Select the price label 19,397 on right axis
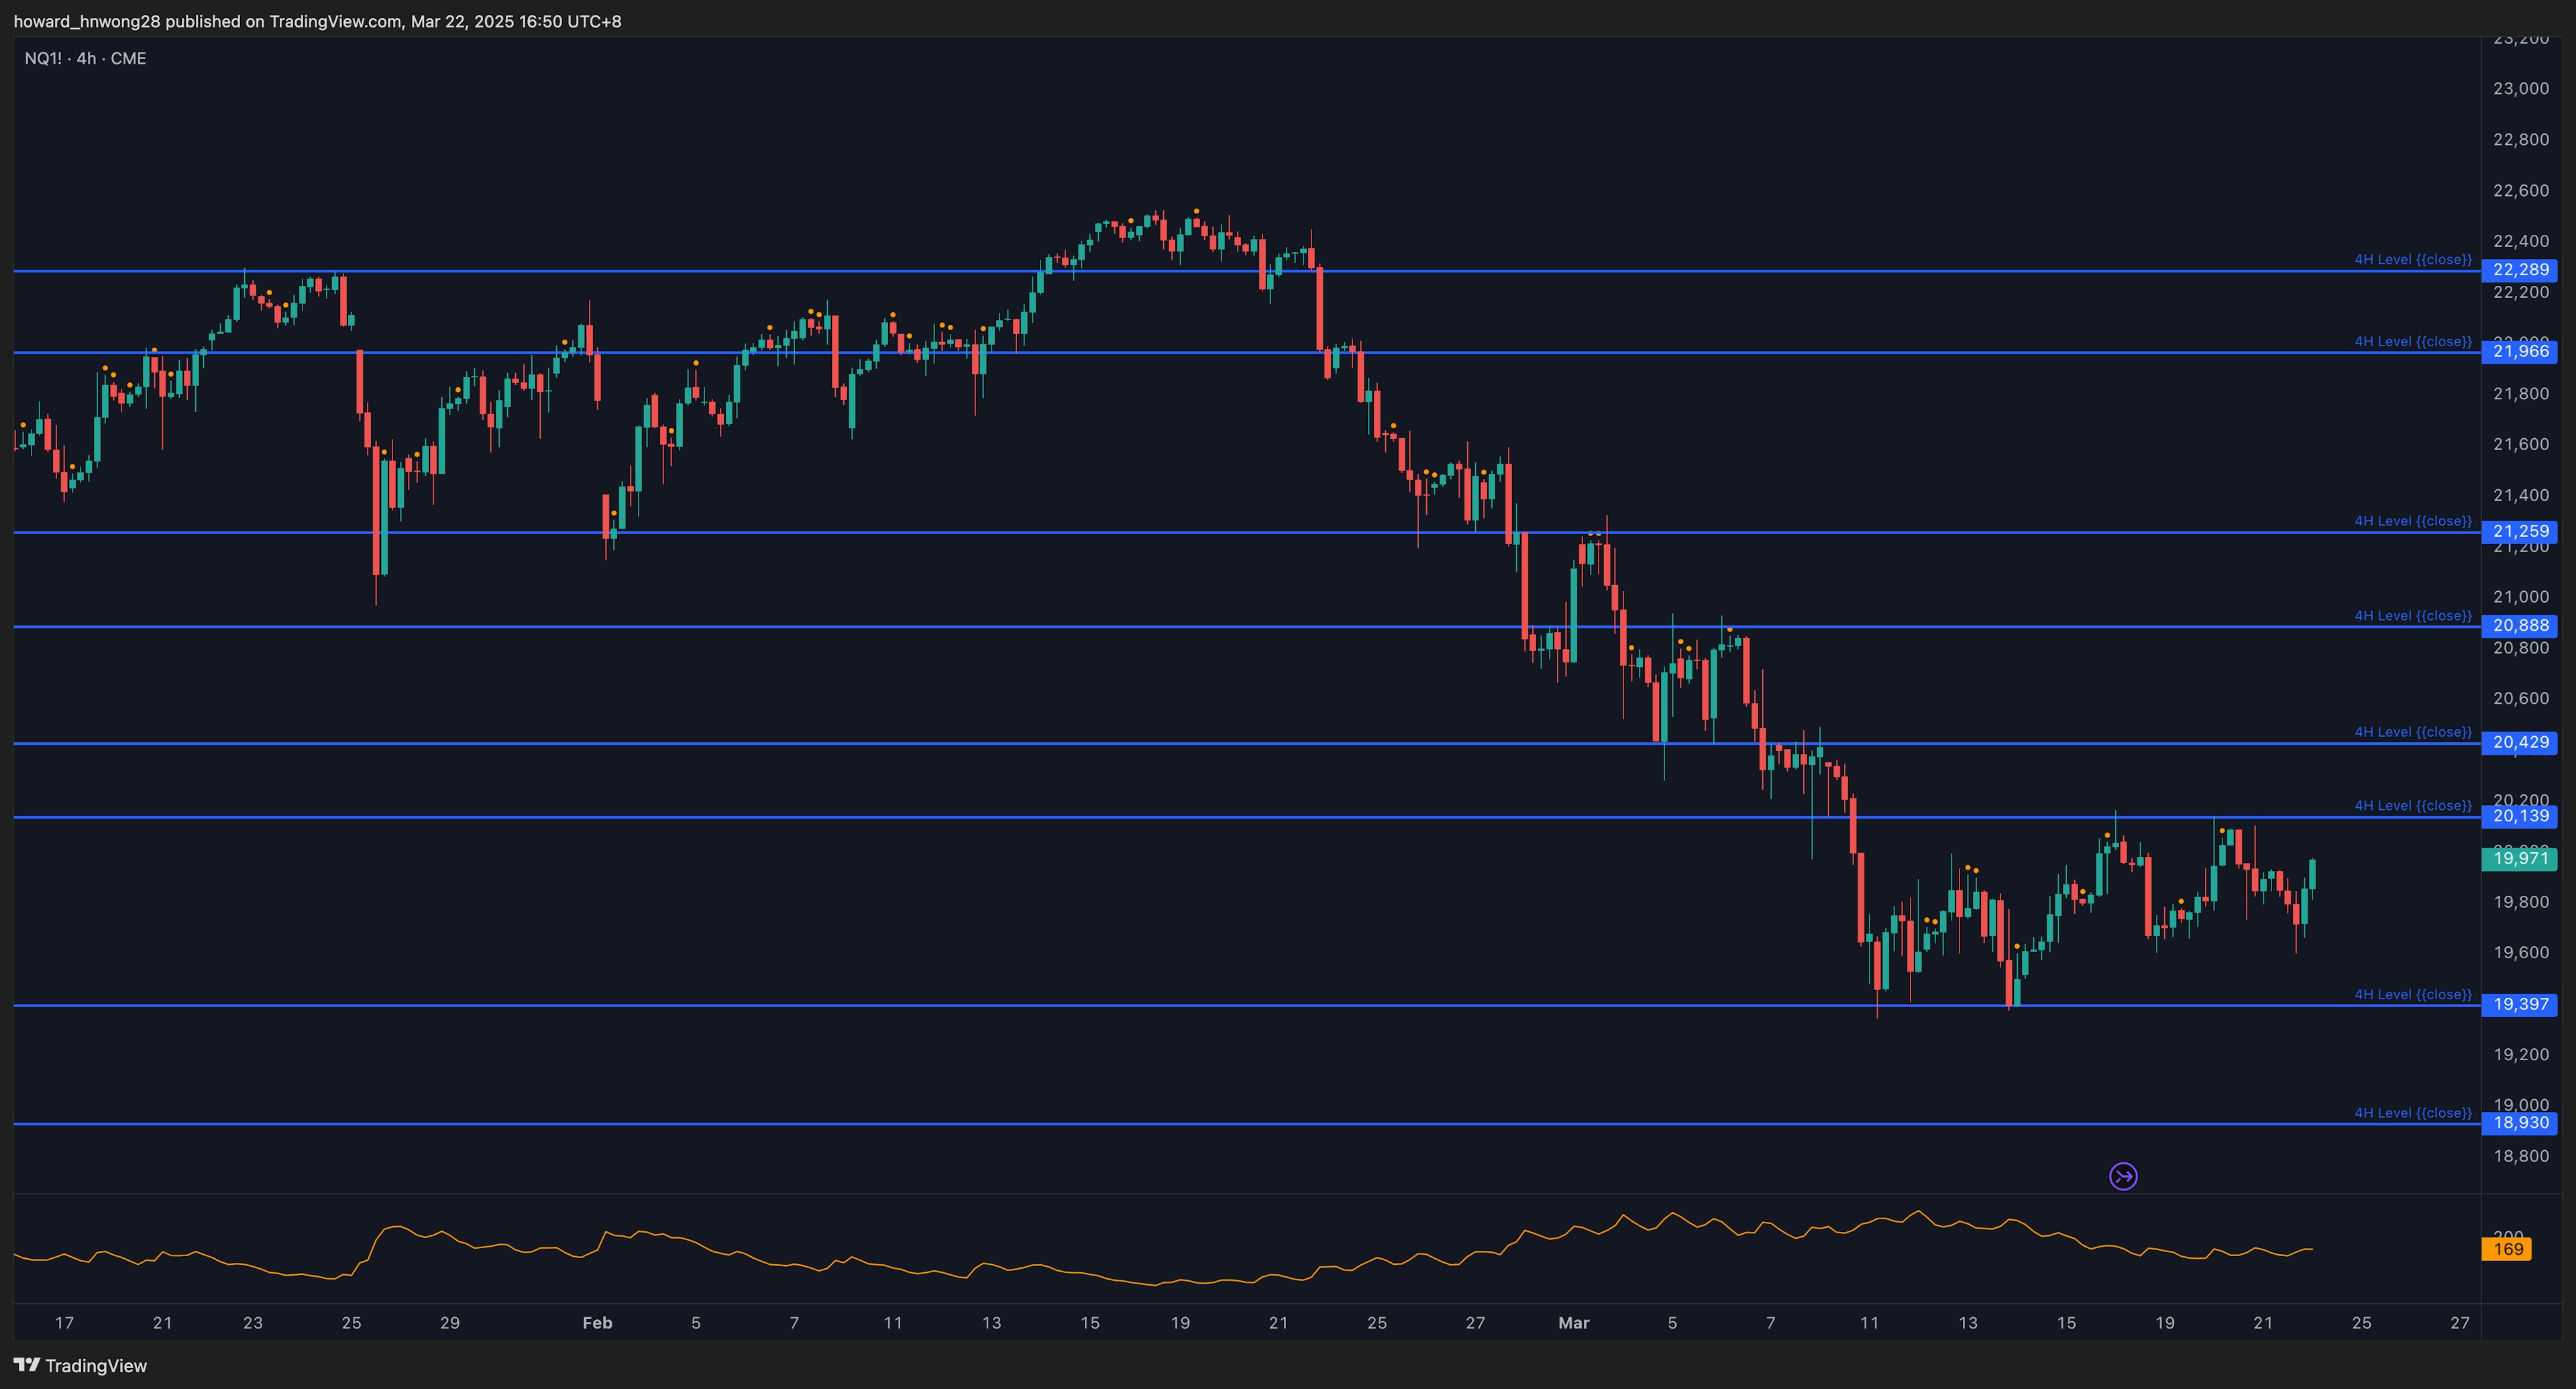2576x1389 pixels. [x=2522, y=1005]
